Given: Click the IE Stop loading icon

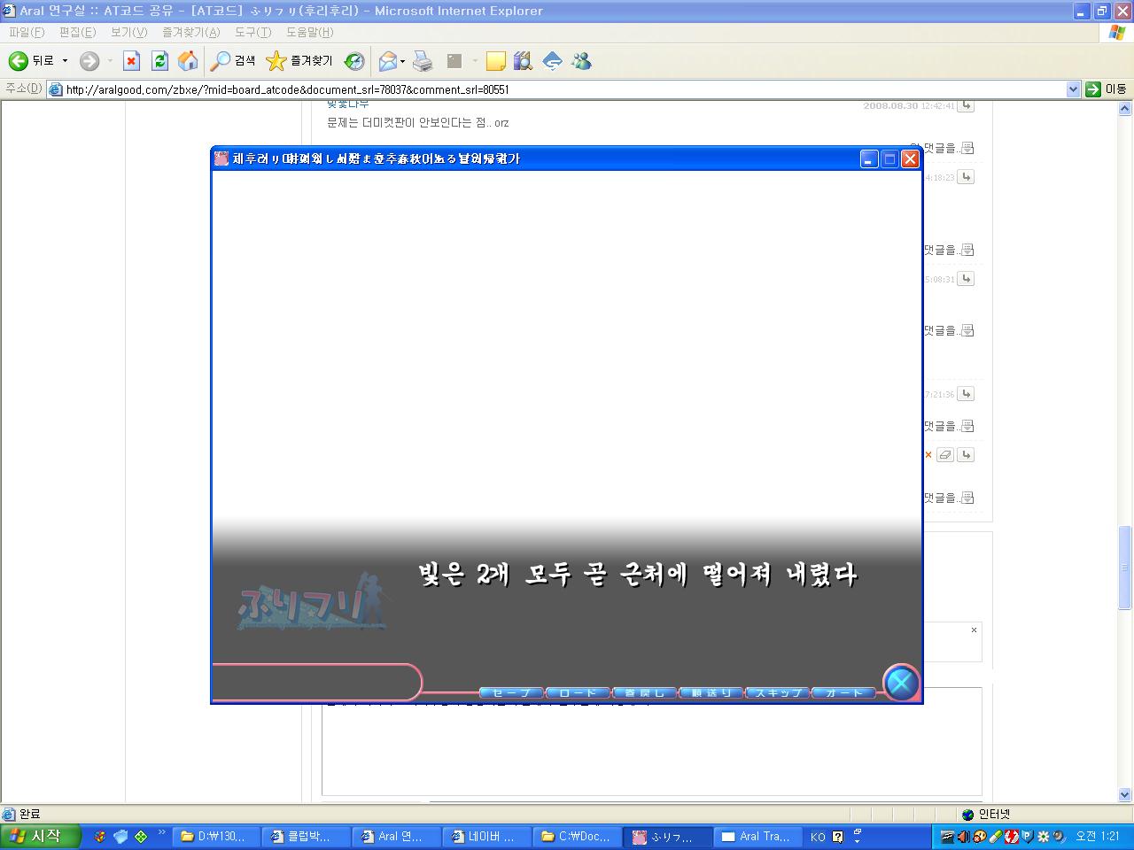Looking at the screenshot, I should [131, 61].
